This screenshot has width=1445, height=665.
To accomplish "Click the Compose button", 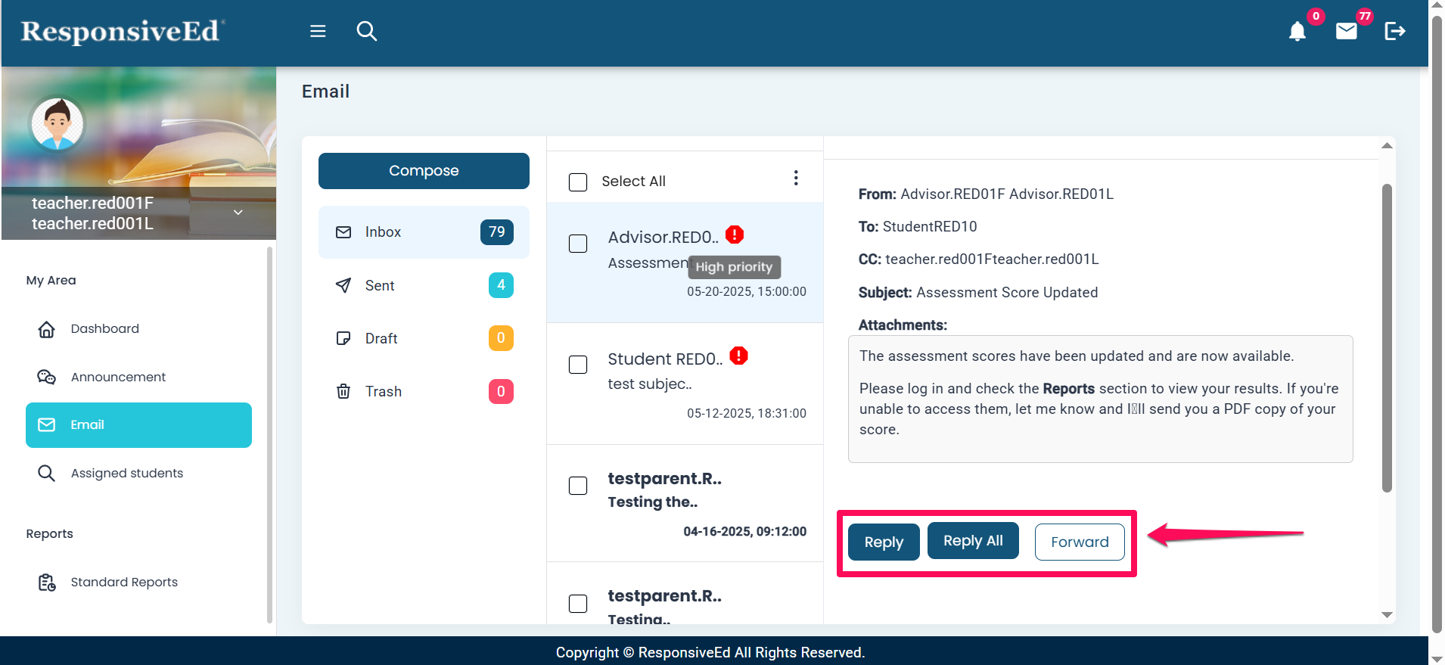I will pyautogui.click(x=423, y=171).
